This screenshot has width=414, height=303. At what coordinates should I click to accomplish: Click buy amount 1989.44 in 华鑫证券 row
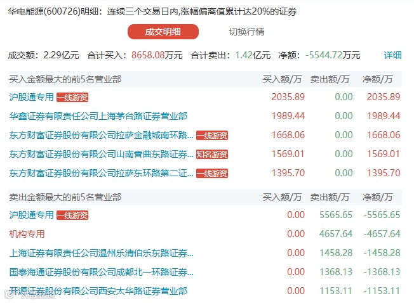288,116
